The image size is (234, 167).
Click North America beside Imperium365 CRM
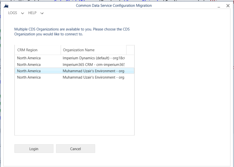pos(29,64)
